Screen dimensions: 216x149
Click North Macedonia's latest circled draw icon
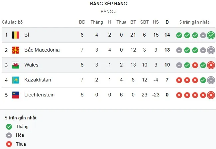211,50
